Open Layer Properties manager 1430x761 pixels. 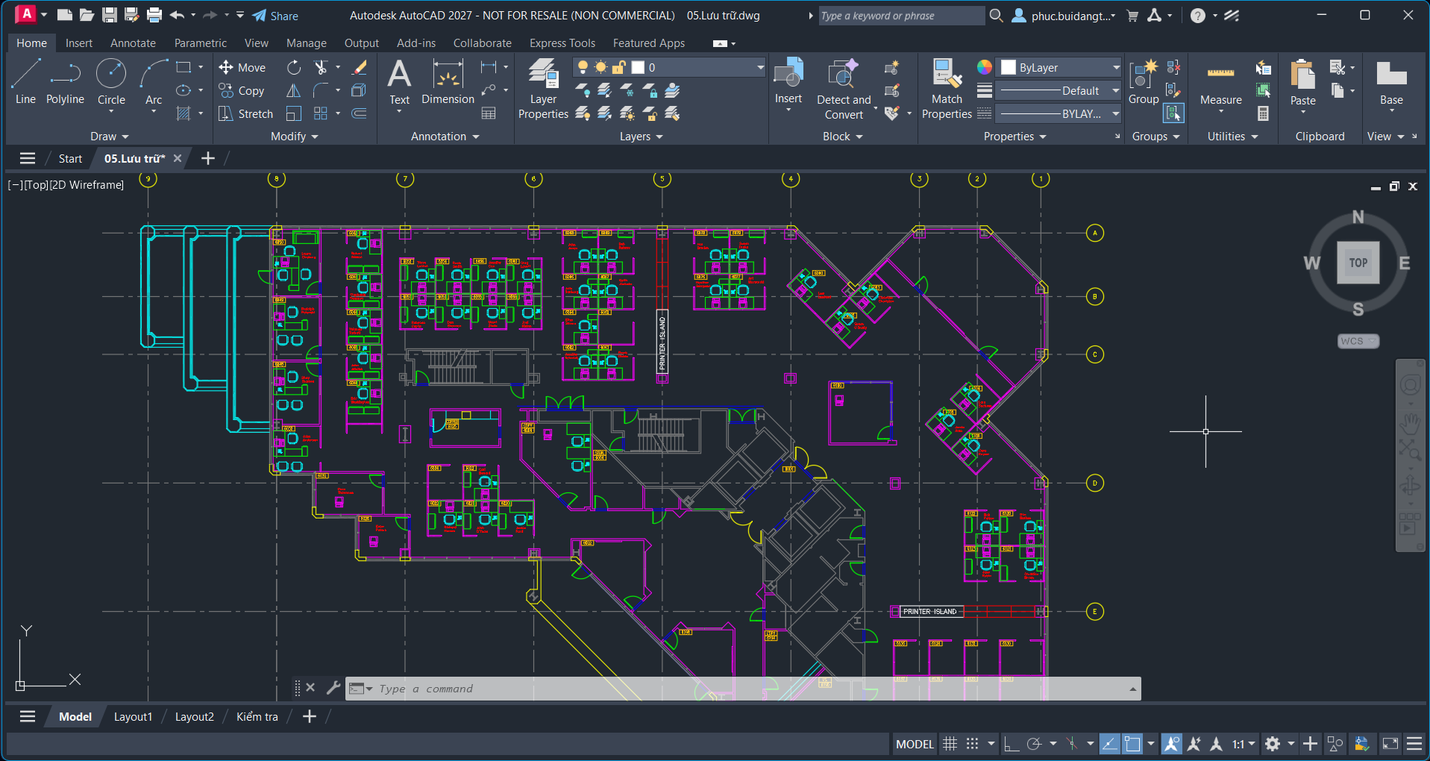[x=543, y=90]
